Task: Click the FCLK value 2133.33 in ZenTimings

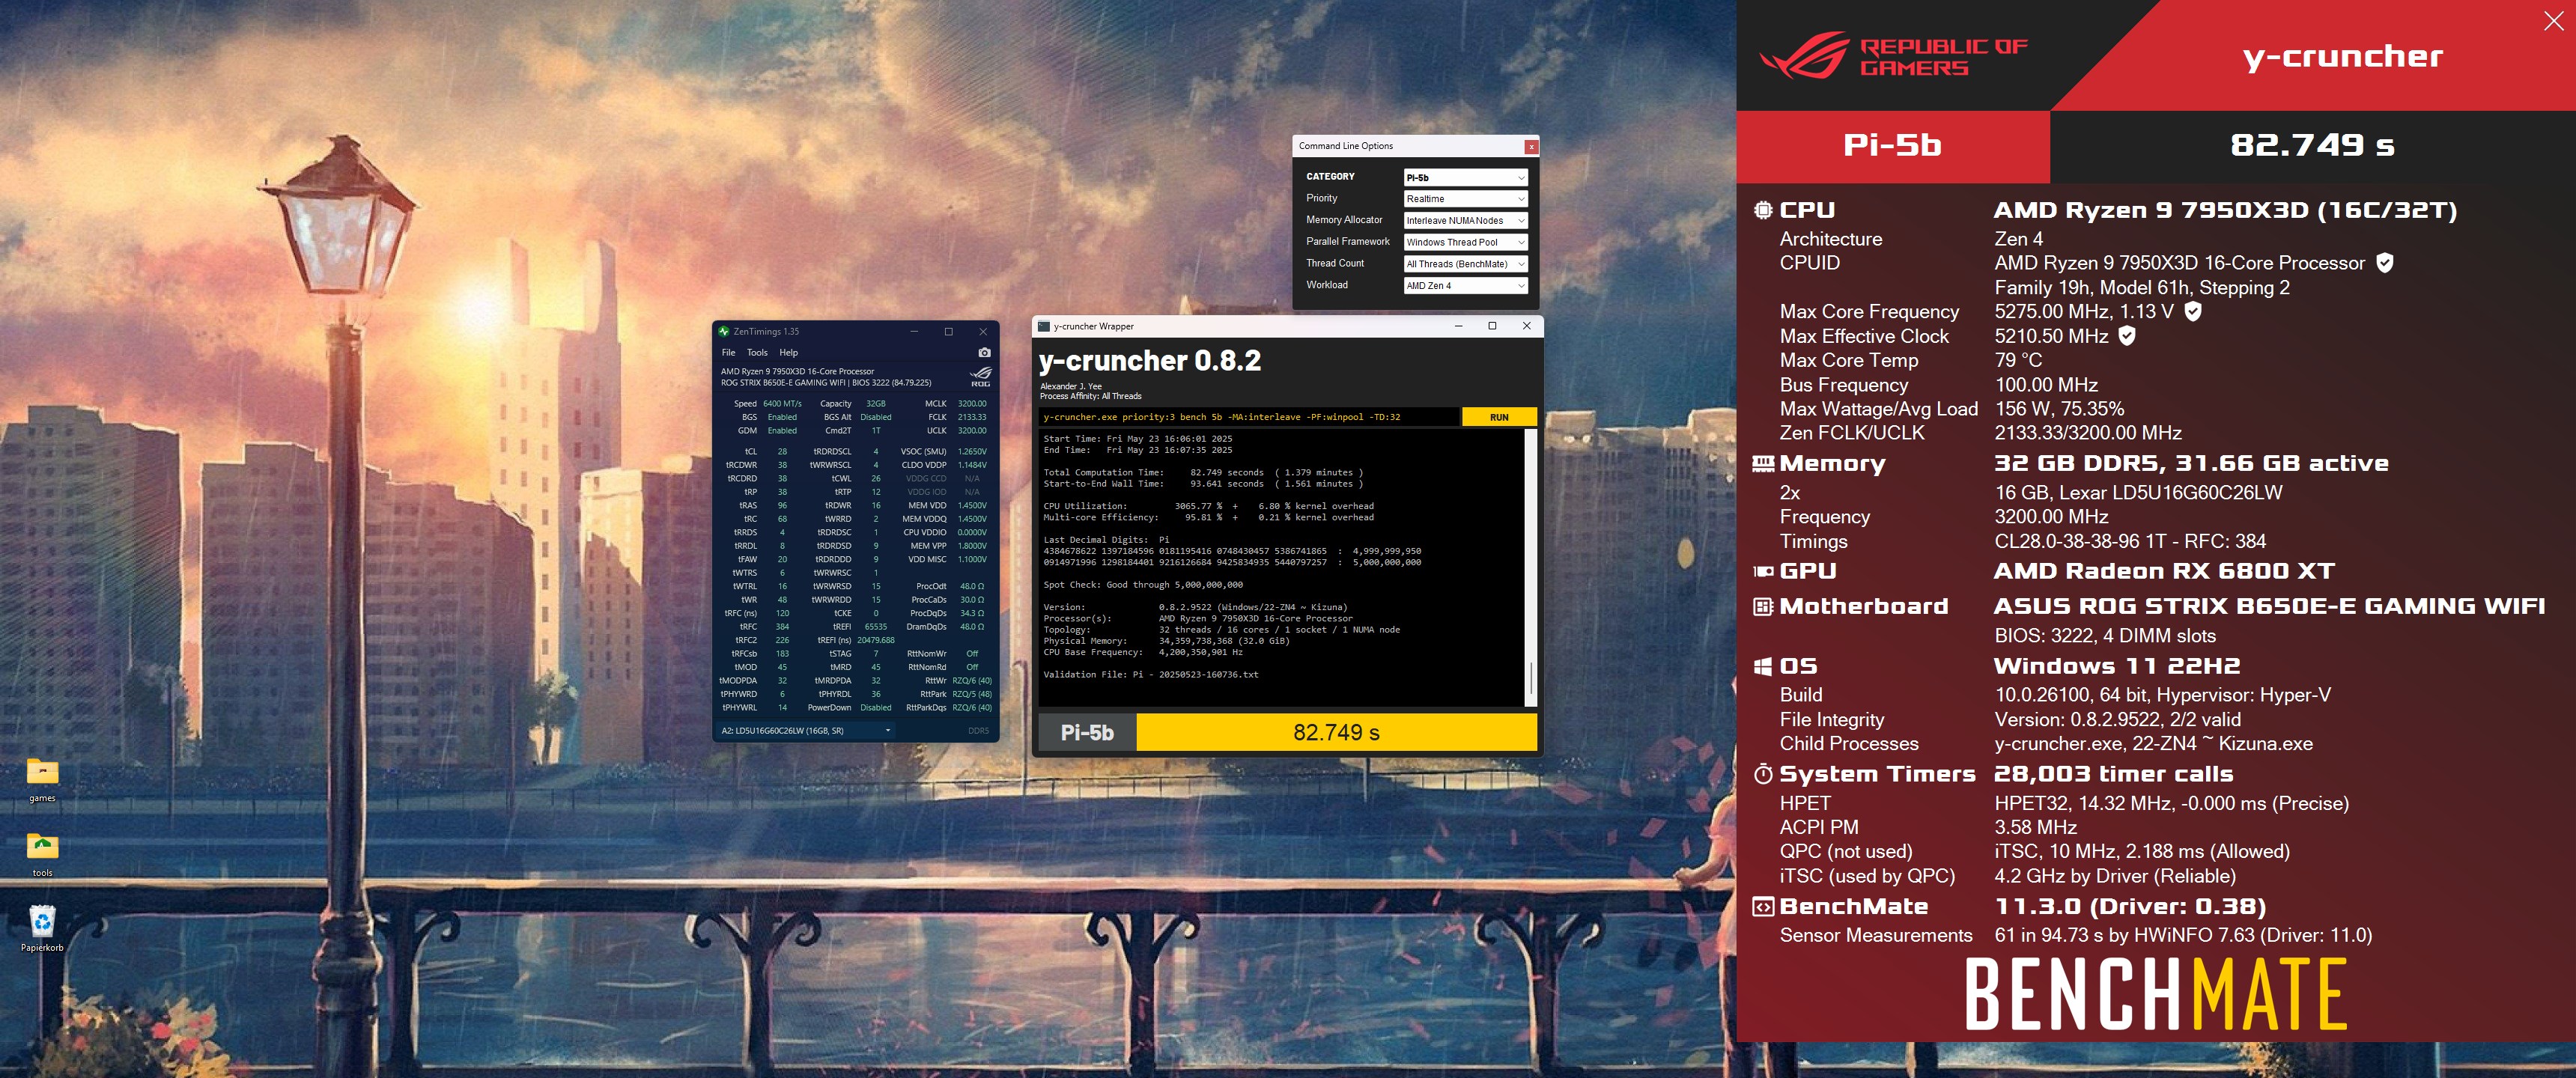Action: 972,417
